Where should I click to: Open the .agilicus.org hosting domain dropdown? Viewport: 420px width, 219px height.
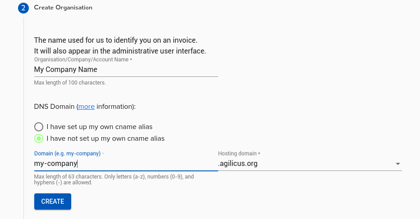click(x=310, y=163)
